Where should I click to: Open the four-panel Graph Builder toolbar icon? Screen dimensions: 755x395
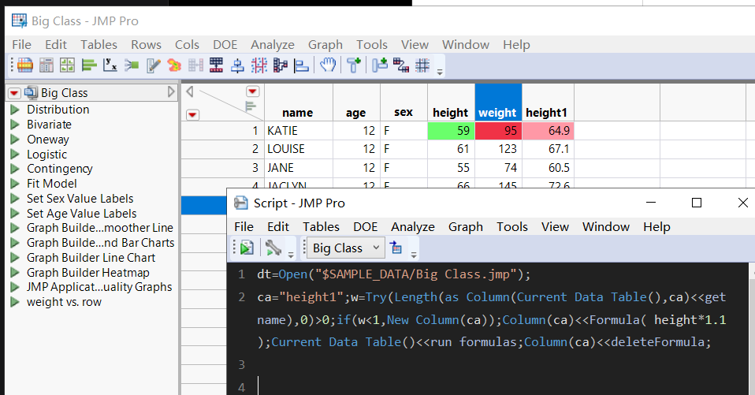[68, 65]
